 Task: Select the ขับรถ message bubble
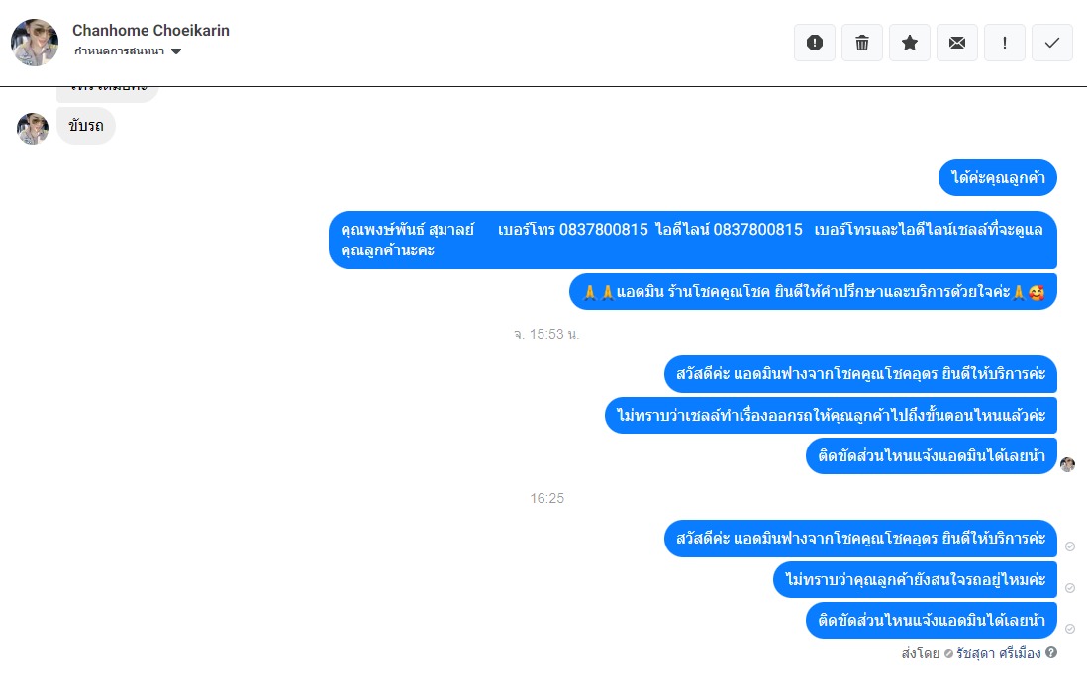tap(86, 126)
